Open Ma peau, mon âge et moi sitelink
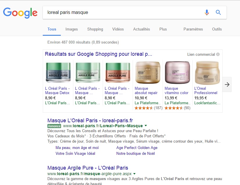Image resolution: width=240 pixels, height=185 pixels. pos(77,148)
